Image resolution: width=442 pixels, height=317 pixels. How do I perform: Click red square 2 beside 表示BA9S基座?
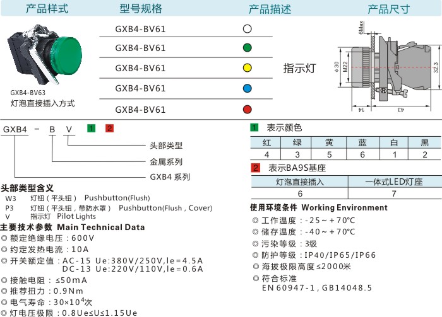(255, 168)
